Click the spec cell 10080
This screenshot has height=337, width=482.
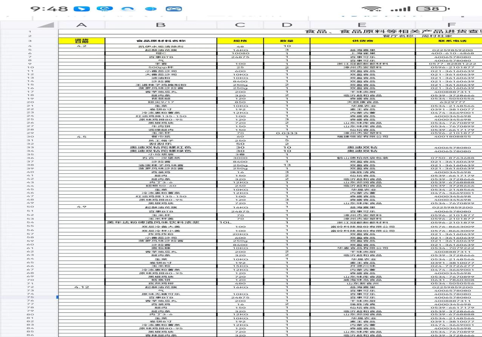(240, 53)
